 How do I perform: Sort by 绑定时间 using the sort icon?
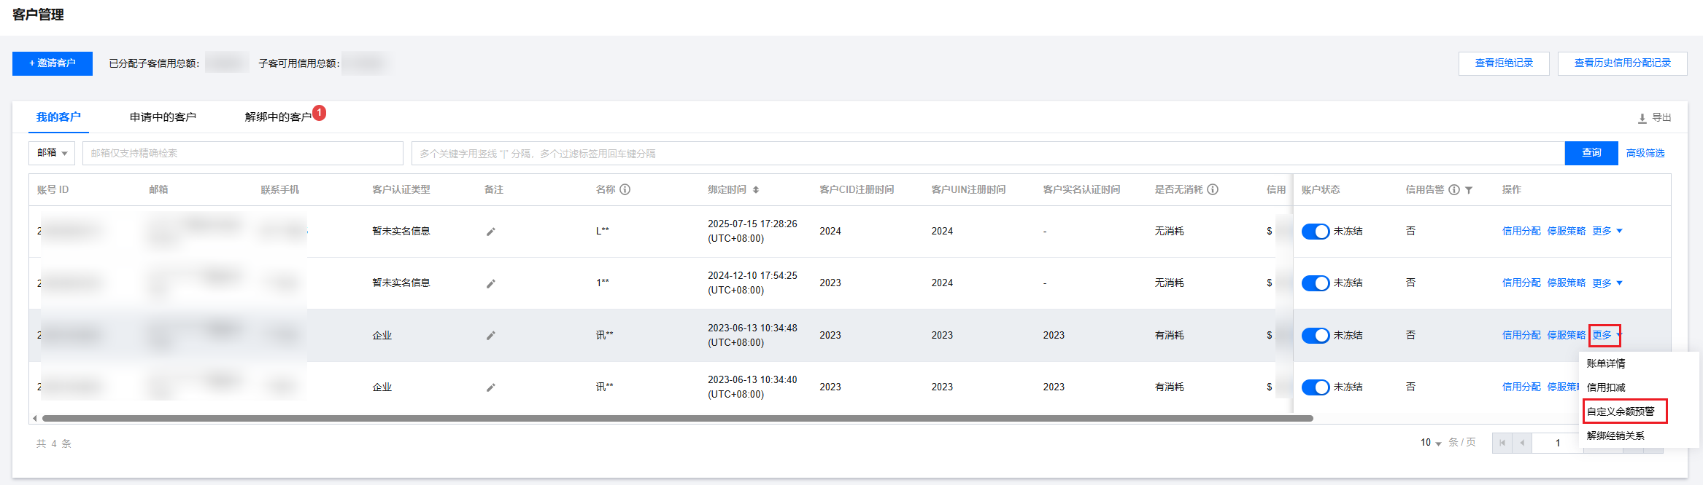point(756,190)
